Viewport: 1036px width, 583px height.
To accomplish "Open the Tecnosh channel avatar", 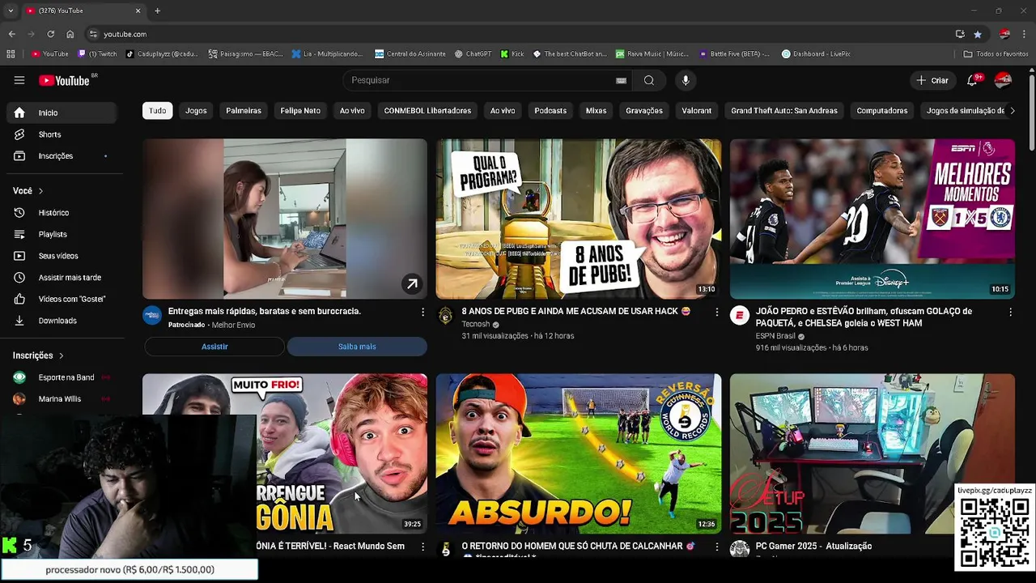I will coord(445,316).
